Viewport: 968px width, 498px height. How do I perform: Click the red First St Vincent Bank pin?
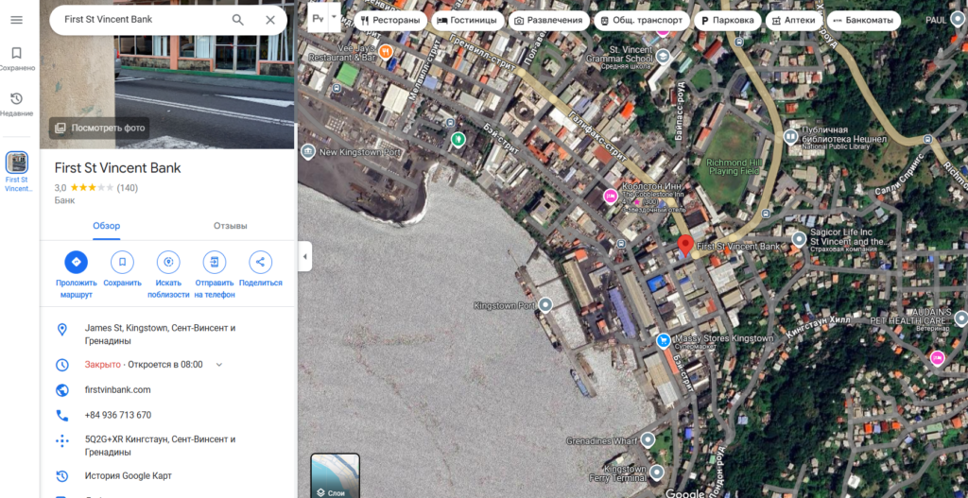point(684,246)
